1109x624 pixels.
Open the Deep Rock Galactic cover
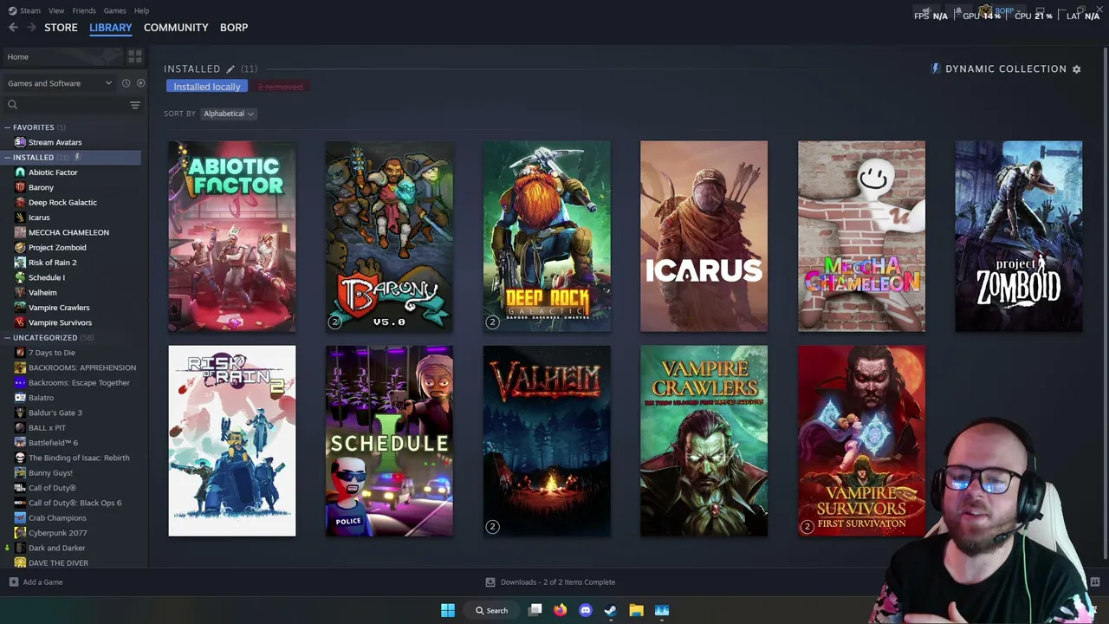click(x=547, y=237)
